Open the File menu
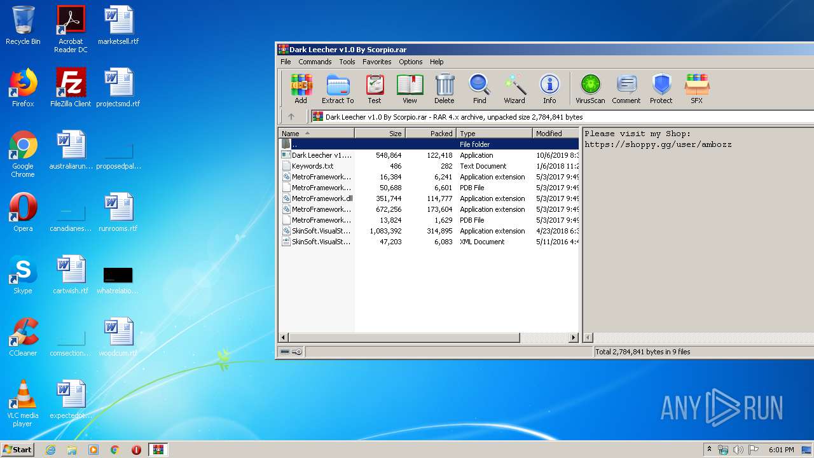The width and height of the screenshot is (814, 458). pyautogui.click(x=286, y=62)
